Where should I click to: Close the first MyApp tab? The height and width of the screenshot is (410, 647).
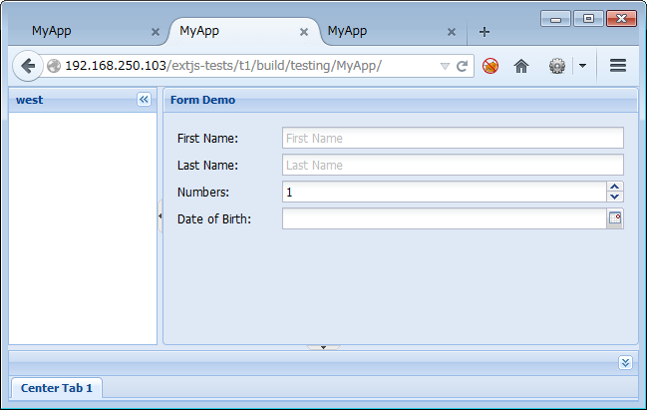(156, 32)
